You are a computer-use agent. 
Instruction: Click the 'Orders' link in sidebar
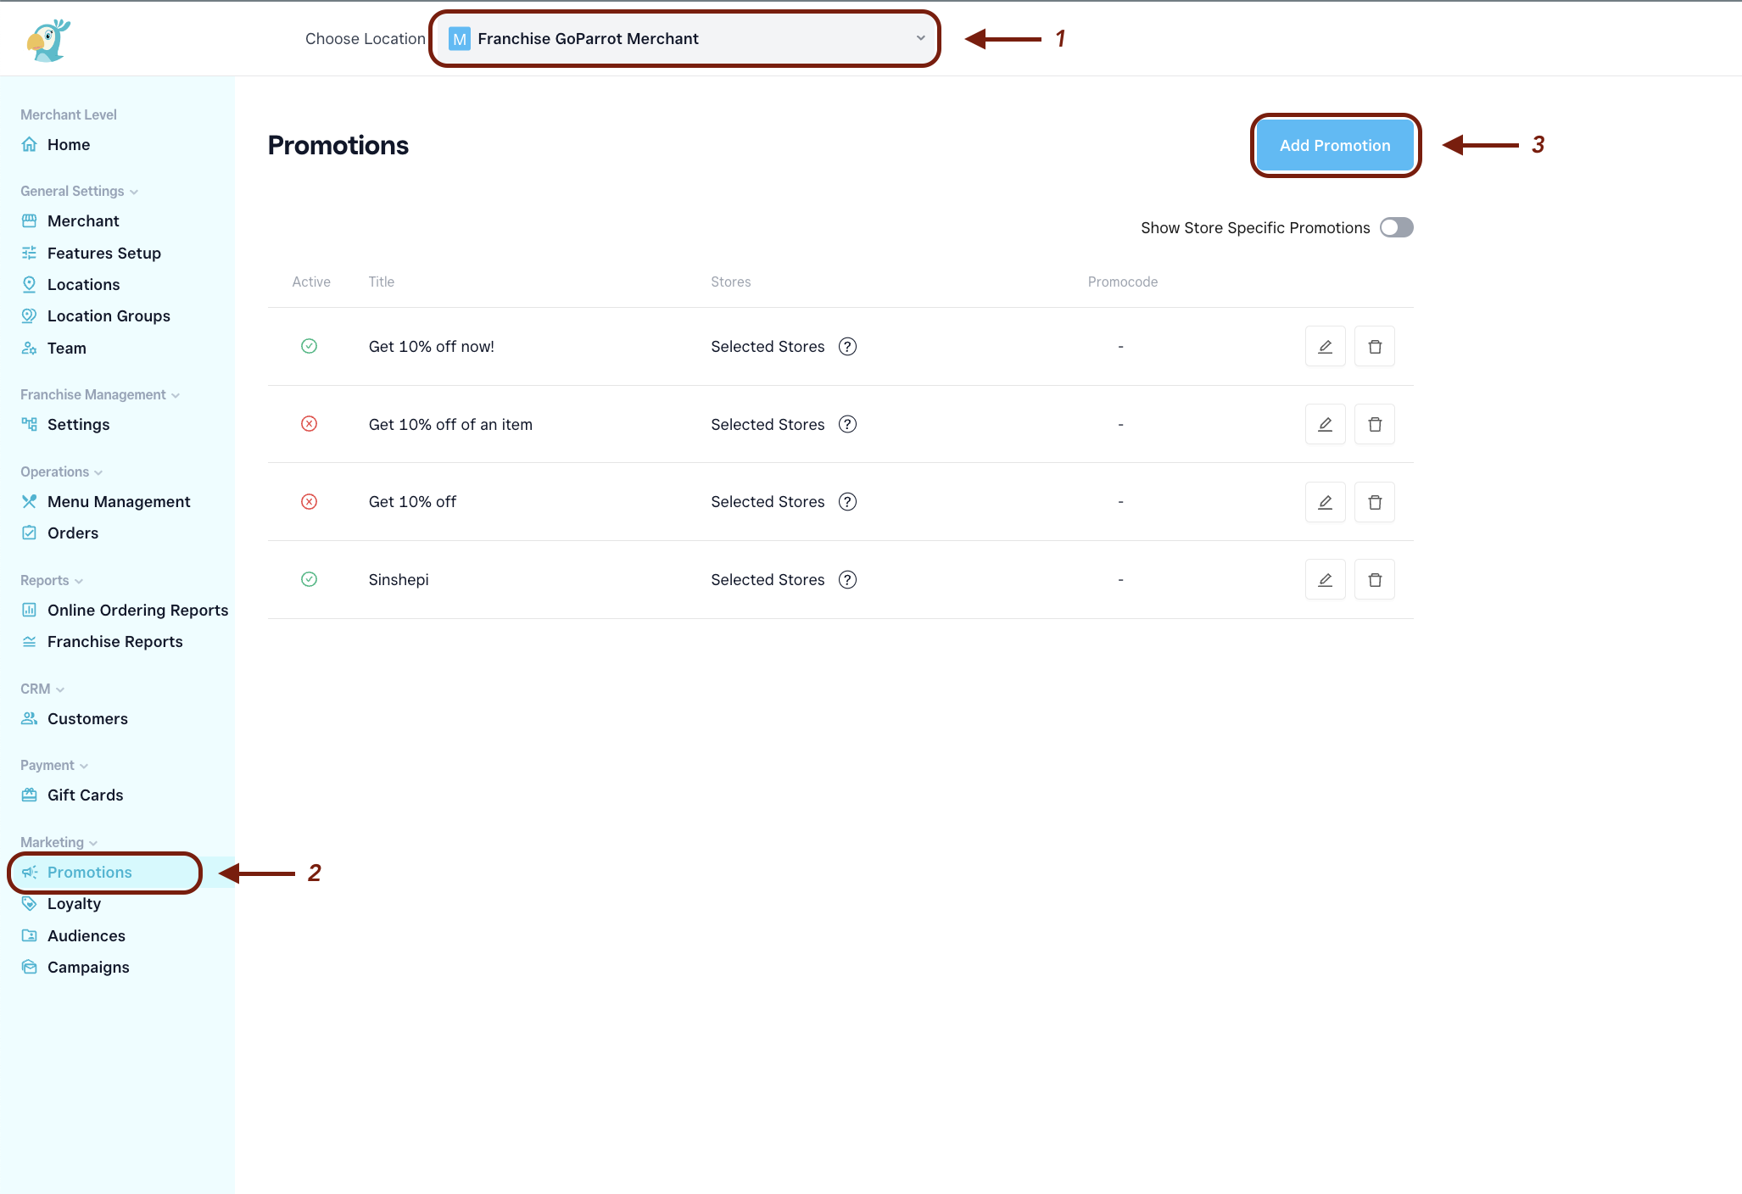click(73, 533)
